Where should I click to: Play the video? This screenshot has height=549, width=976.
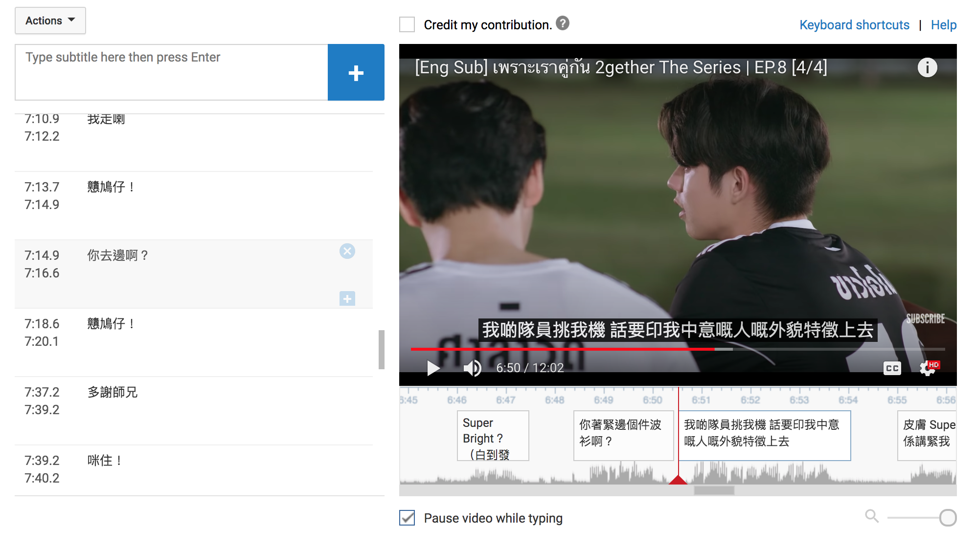point(433,368)
